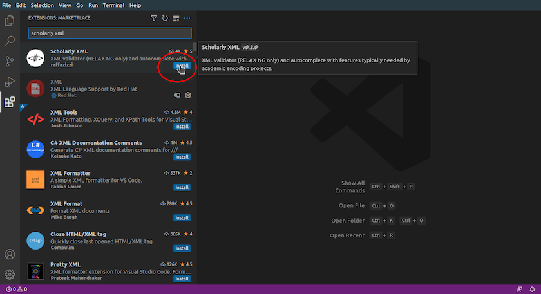Open the Manage gear in activity bar
The image size is (541, 294).
point(10,275)
